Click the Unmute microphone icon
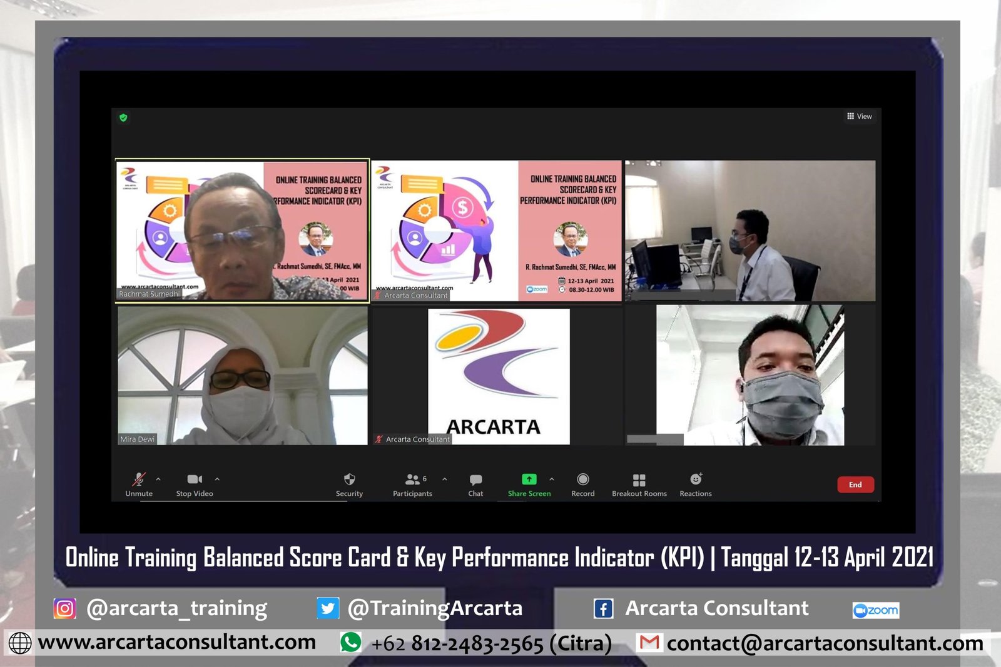The width and height of the screenshot is (1001, 667). (x=139, y=479)
